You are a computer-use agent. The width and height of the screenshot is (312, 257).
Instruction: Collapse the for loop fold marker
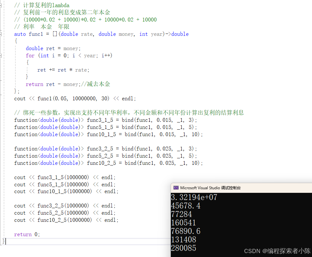(x=1, y=56)
